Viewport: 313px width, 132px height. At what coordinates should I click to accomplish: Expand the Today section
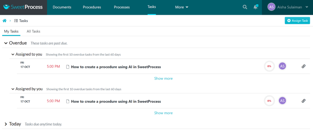pos(6,124)
